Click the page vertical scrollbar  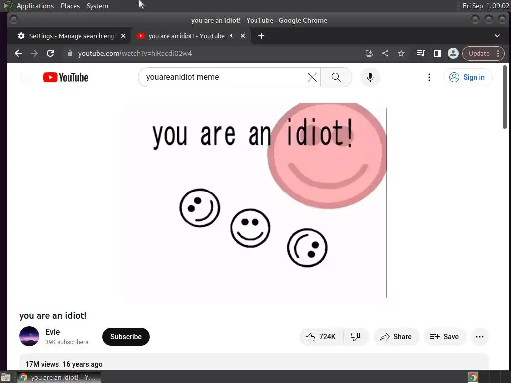[504, 97]
